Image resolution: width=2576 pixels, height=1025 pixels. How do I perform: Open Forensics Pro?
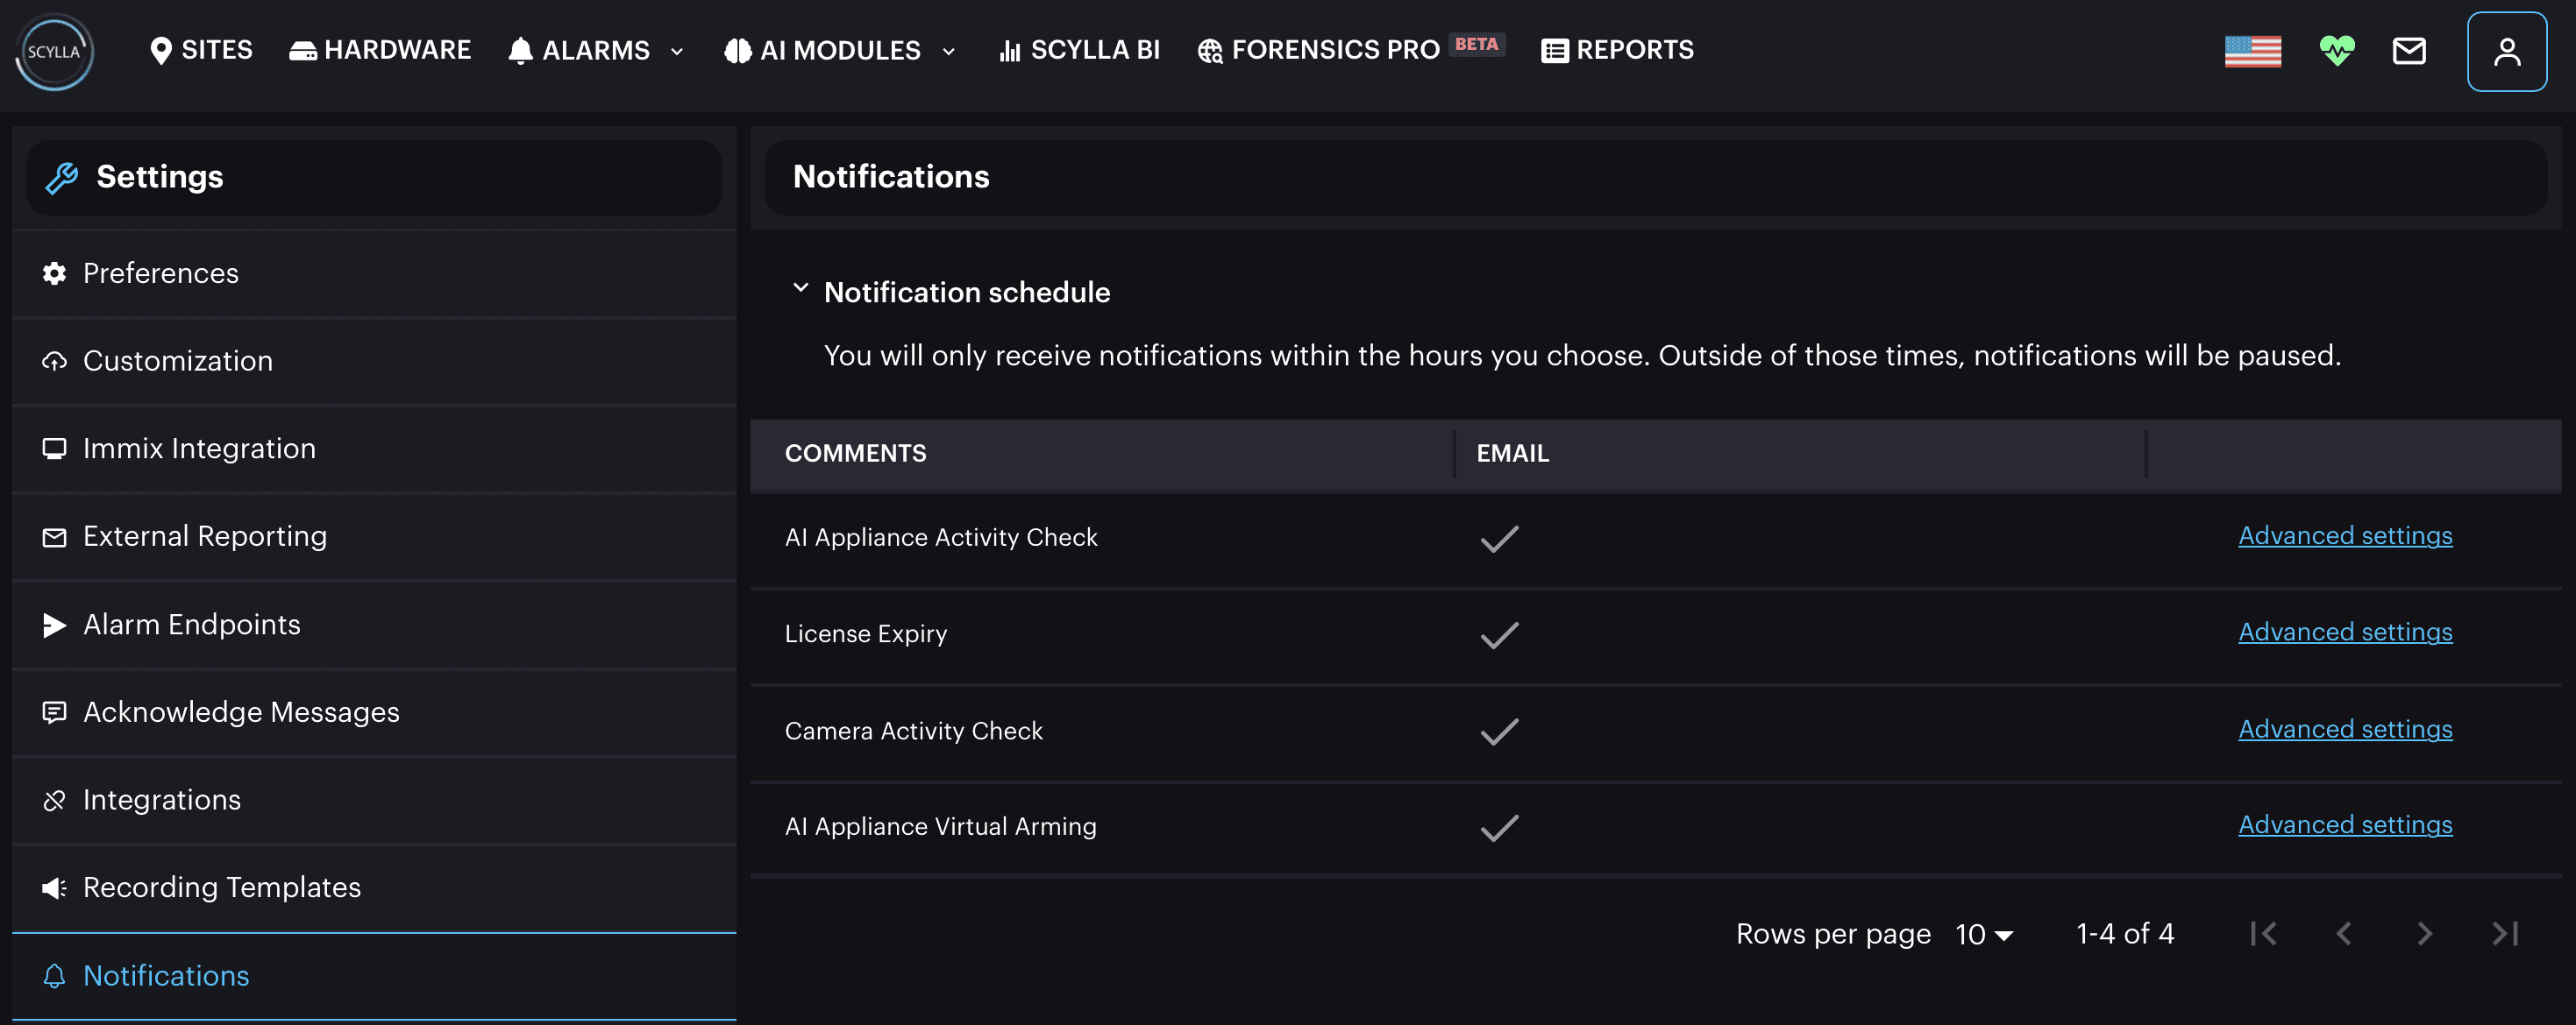coord(1318,50)
